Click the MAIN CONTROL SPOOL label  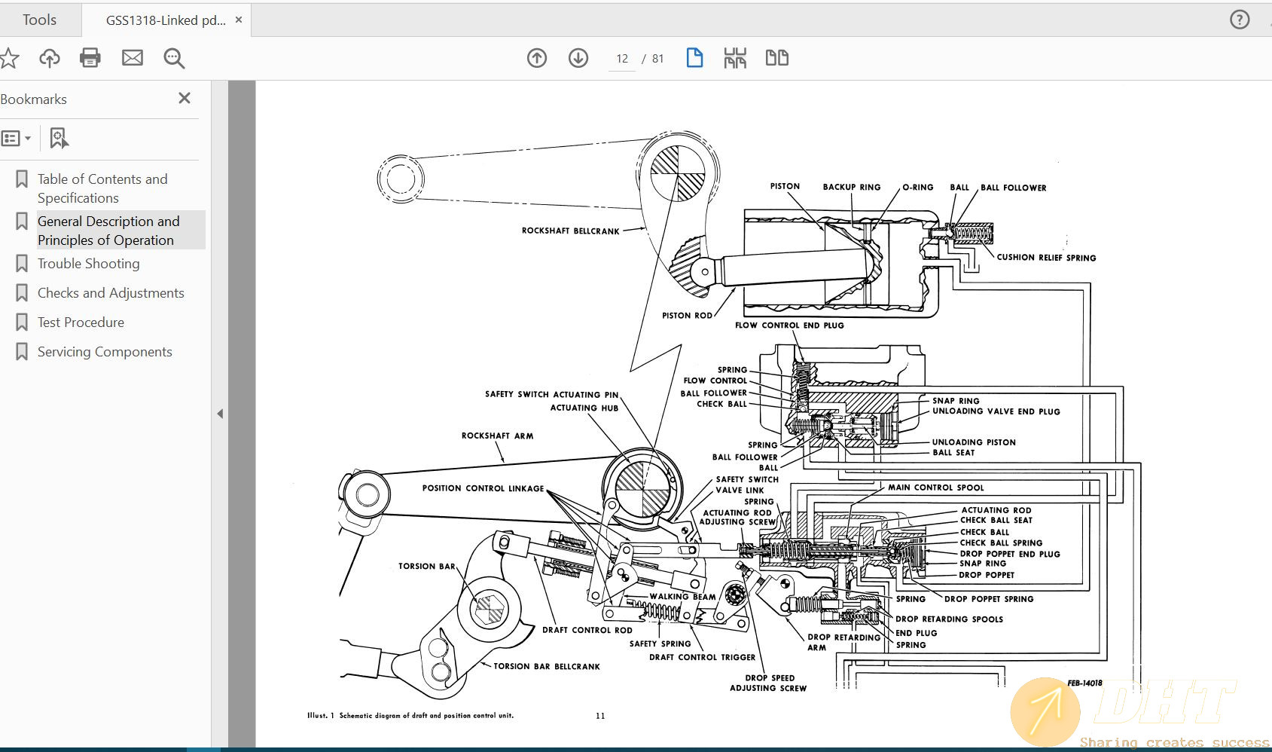click(x=935, y=488)
